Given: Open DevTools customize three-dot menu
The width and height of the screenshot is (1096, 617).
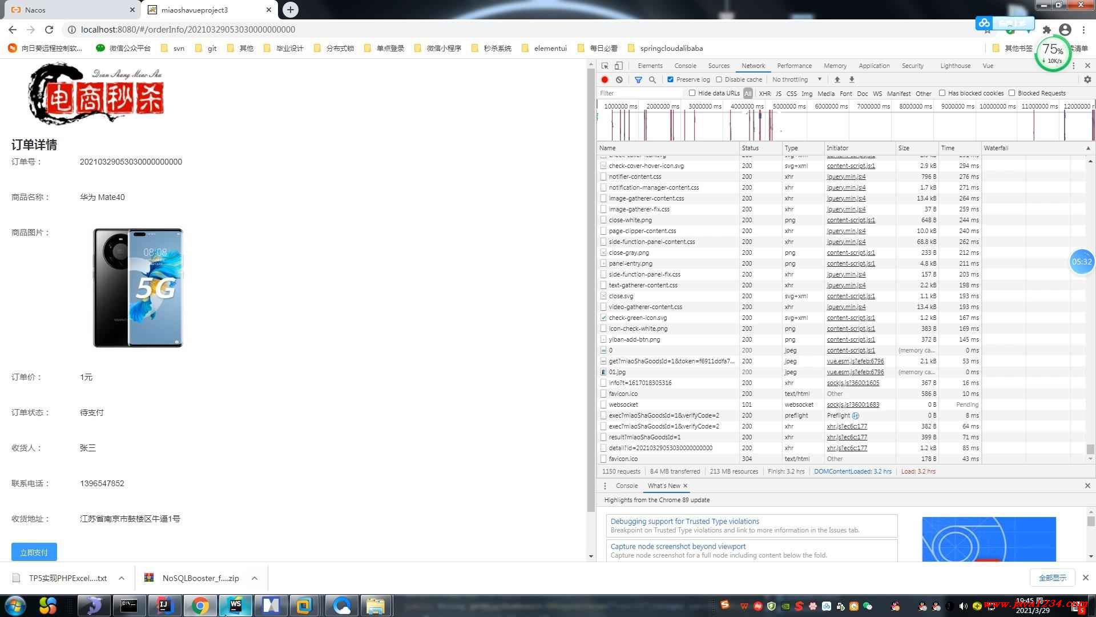Looking at the screenshot, I should (x=1074, y=66).
